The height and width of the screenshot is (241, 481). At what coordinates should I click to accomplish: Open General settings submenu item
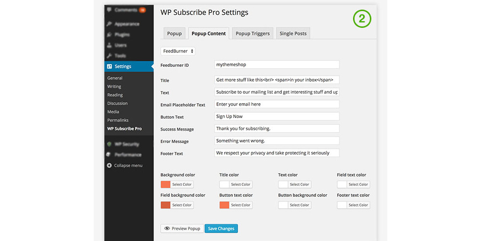coord(115,78)
